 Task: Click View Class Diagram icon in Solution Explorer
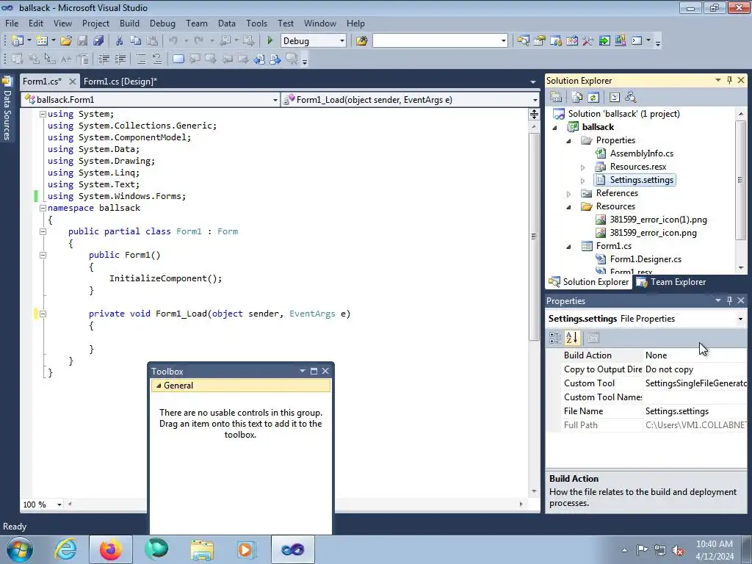[631, 98]
